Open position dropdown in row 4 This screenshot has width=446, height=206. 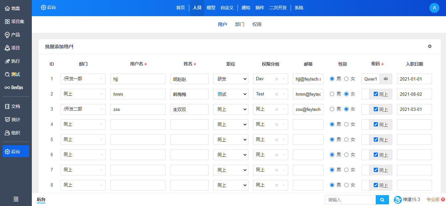click(x=231, y=124)
